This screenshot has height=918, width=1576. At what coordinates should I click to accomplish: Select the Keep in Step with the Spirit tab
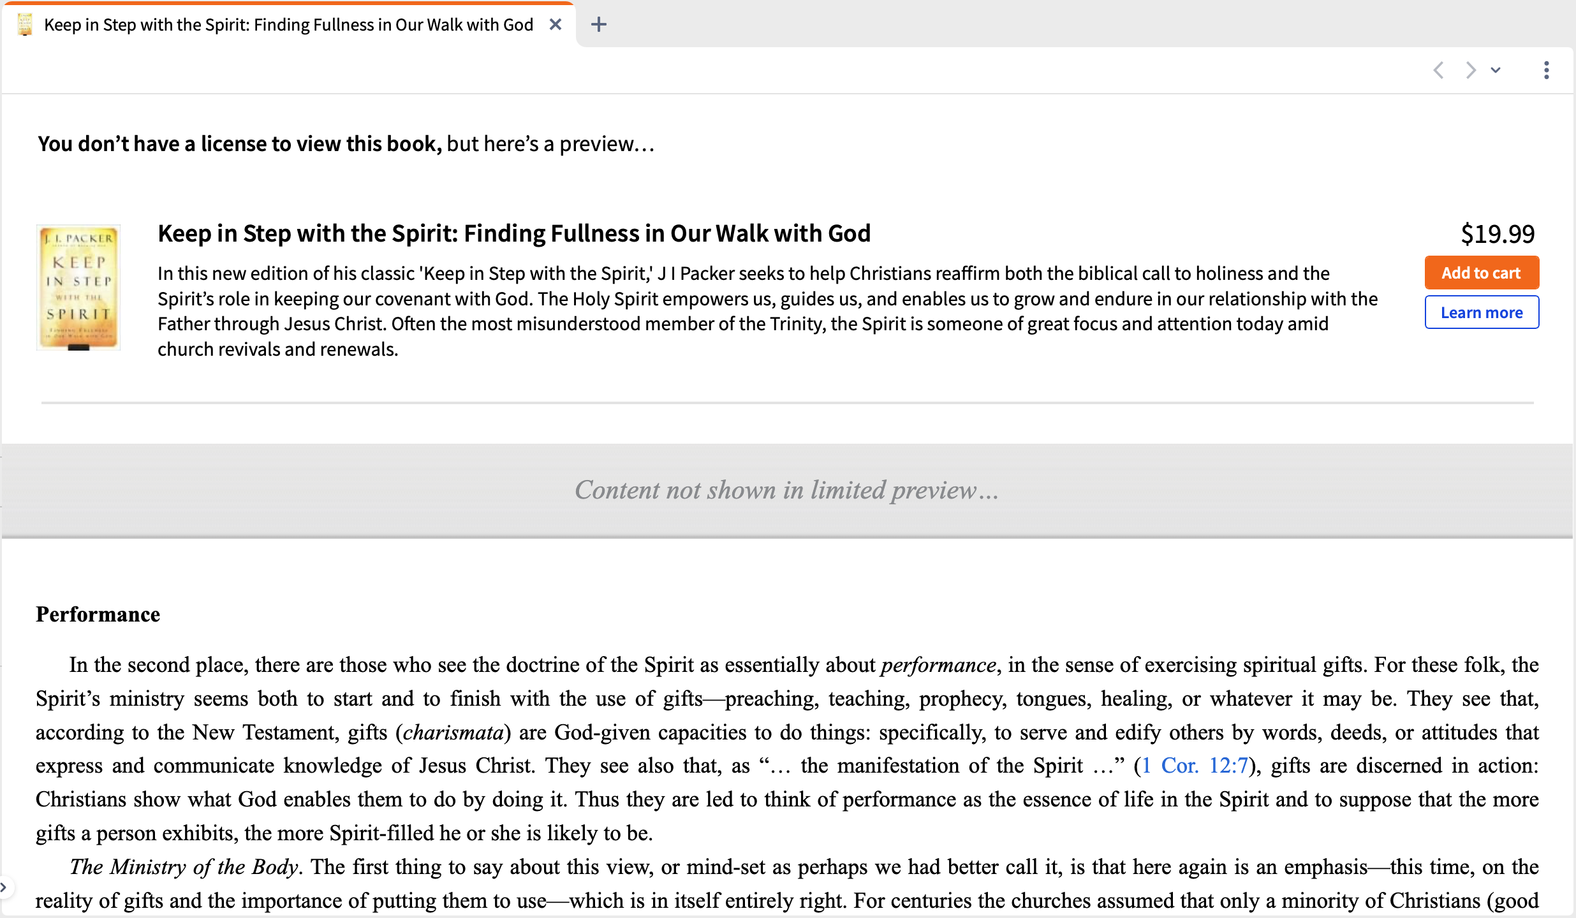(288, 25)
